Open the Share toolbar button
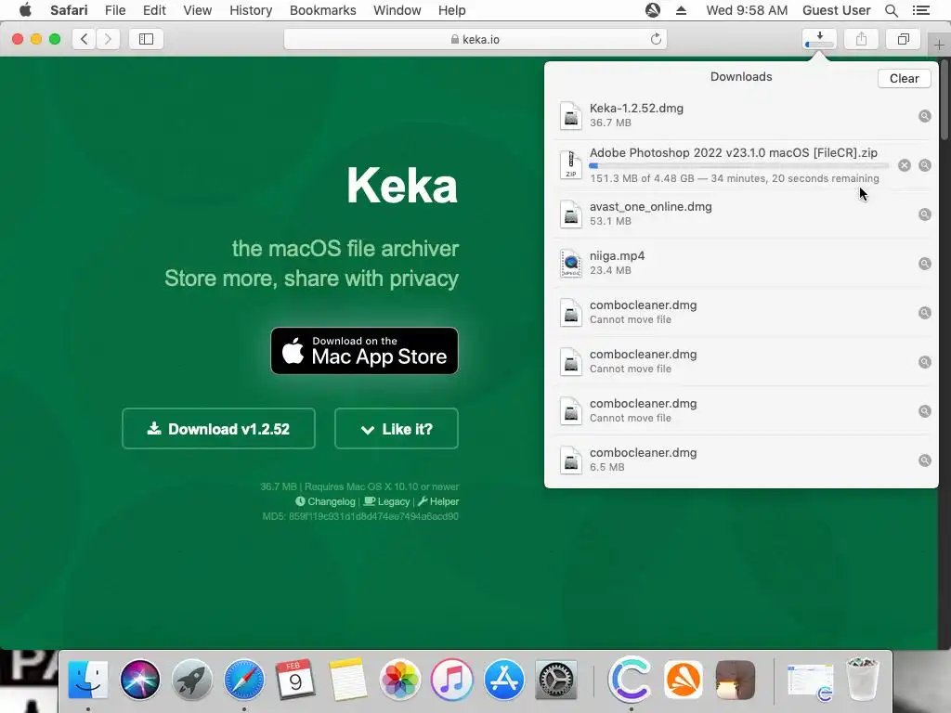 pos(861,39)
